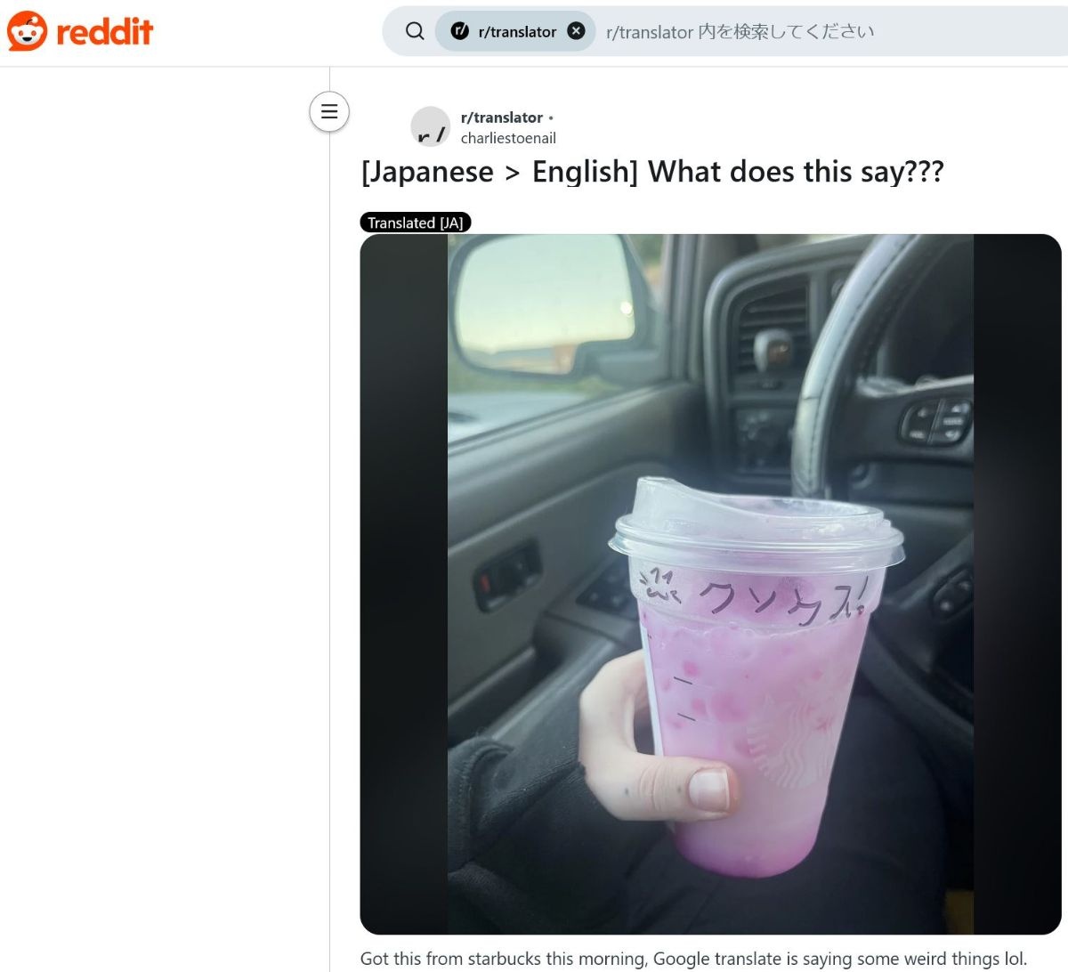Viewport: 1068px width, 972px height.
Task: Select the r/translator search scope chip
Action: point(515,31)
